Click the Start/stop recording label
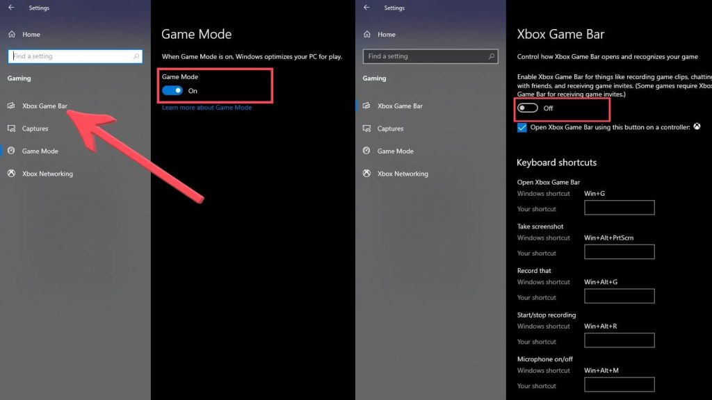Image resolution: width=712 pixels, height=400 pixels. (x=547, y=315)
